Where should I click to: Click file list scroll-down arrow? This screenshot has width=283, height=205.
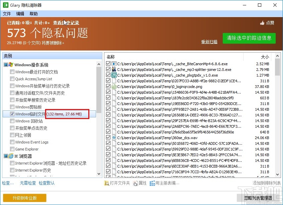277,175
